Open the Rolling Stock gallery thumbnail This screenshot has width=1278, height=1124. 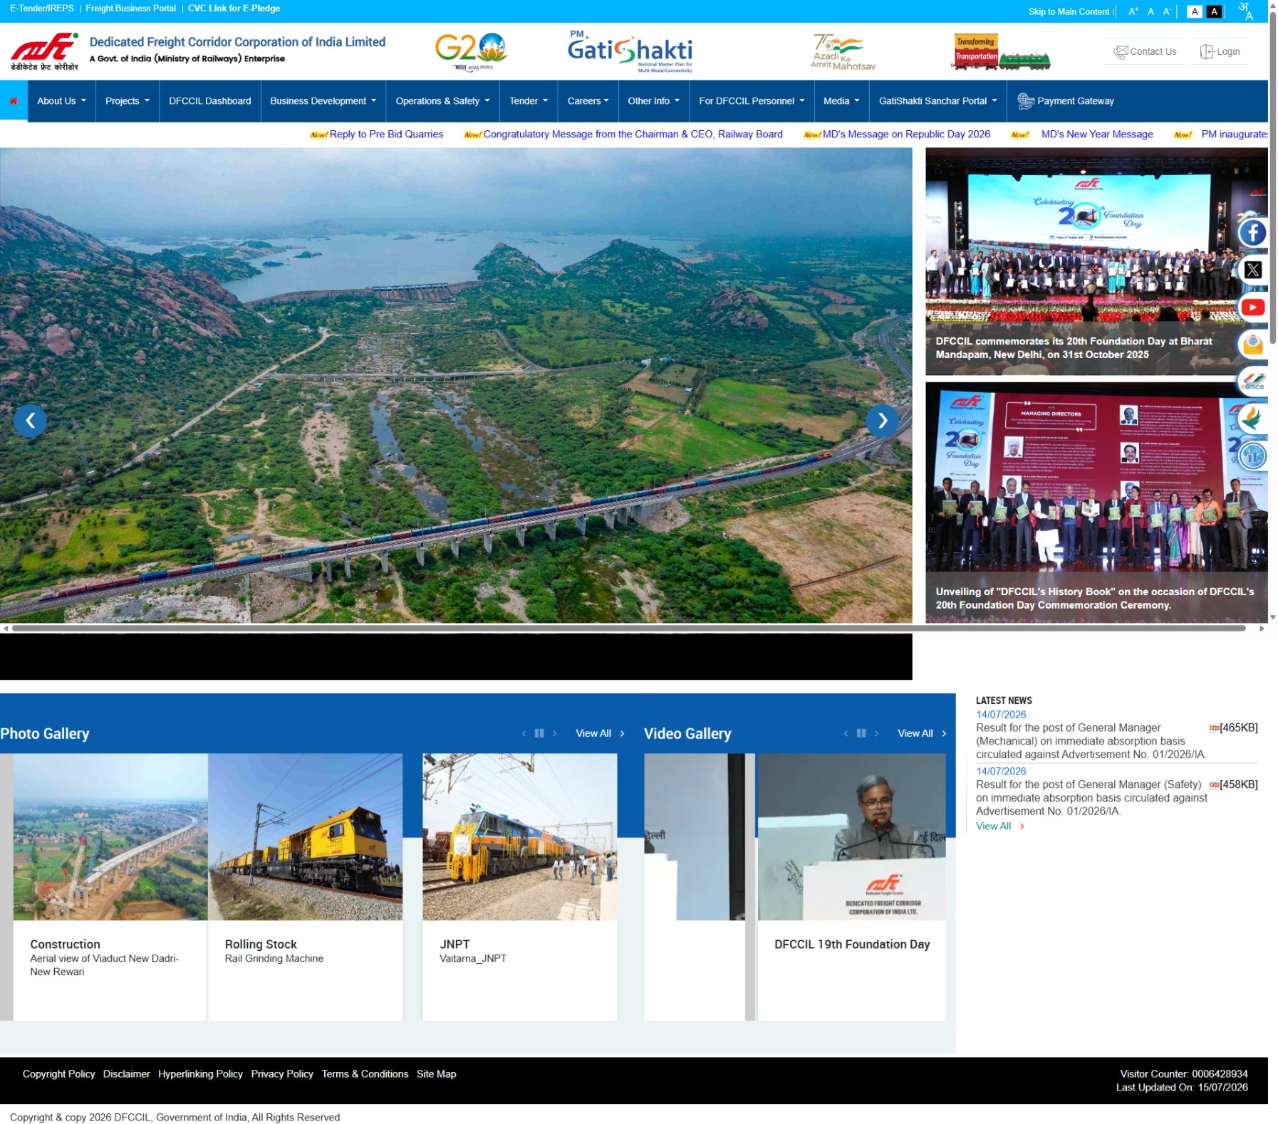(x=305, y=837)
